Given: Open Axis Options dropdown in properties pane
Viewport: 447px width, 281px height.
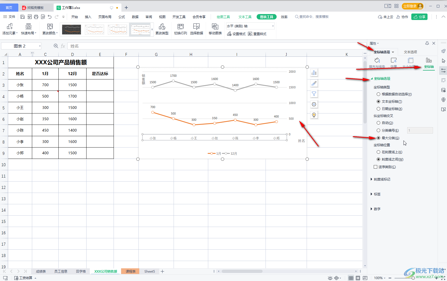Looking at the screenshot, I should [393, 52].
